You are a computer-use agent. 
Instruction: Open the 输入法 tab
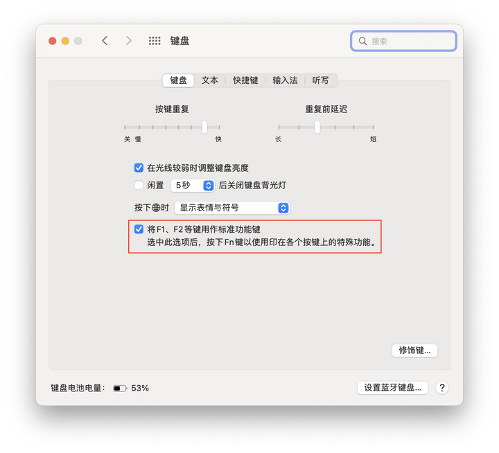[285, 80]
